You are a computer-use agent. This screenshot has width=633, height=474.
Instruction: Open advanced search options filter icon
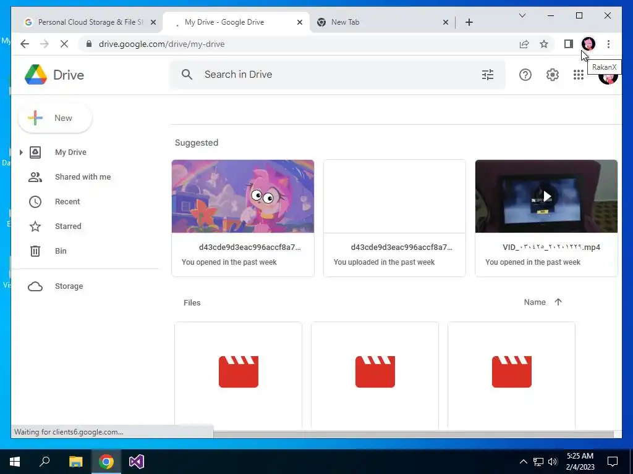point(488,75)
